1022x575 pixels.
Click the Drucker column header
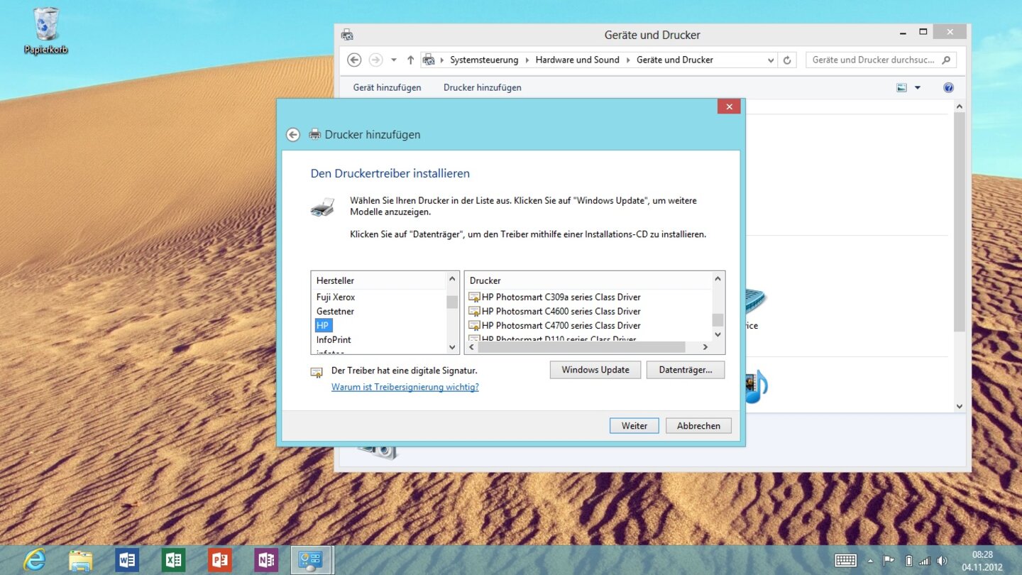pos(588,281)
